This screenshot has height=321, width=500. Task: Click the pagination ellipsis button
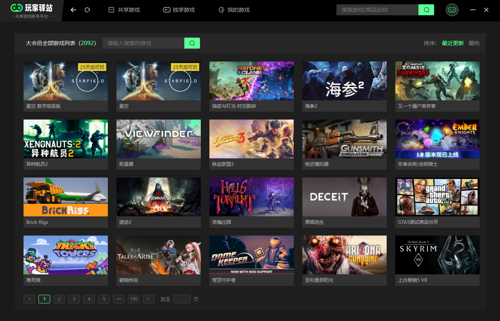pos(119,299)
